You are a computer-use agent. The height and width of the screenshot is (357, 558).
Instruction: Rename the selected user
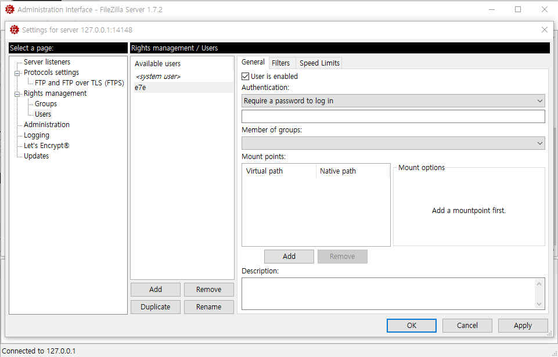click(209, 307)
